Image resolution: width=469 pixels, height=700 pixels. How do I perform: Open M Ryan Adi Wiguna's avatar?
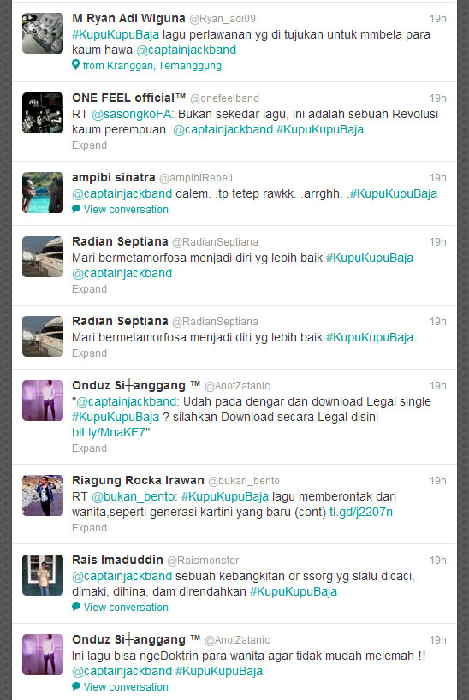tap(43, 33)
